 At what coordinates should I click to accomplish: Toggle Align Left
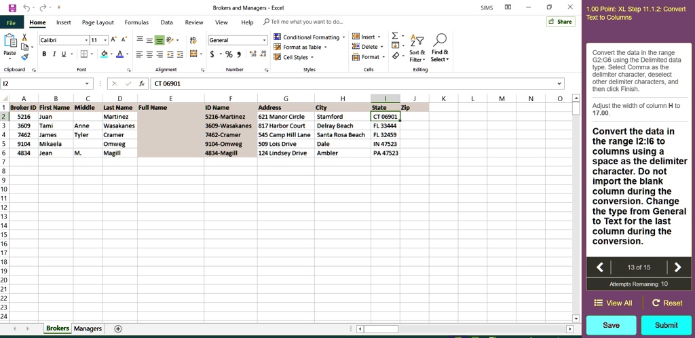click(x=139, y=54)
